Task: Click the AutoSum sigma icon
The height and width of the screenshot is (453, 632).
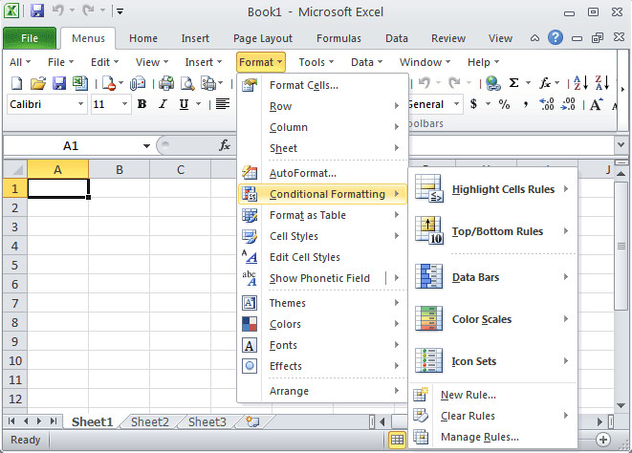Action: point(513,83)
